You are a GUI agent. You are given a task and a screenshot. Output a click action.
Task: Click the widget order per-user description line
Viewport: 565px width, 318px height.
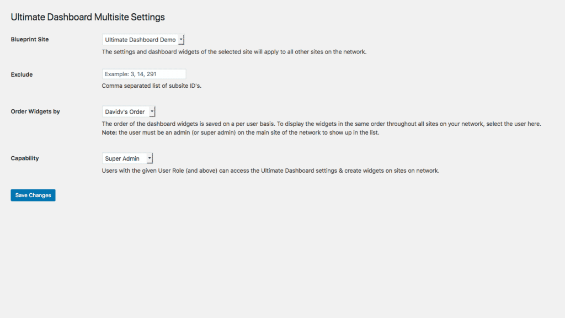click(321, 124)
